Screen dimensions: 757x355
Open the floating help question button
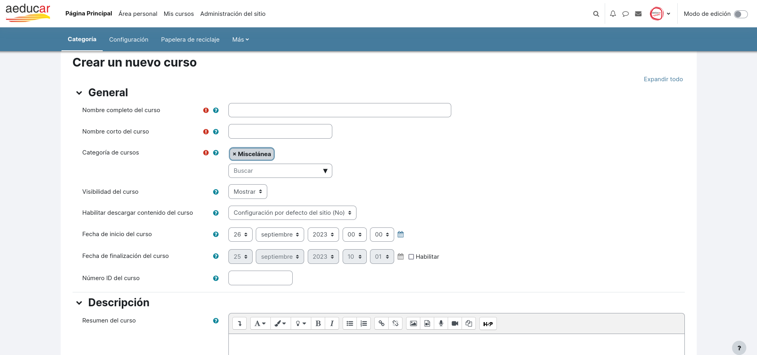[739, 348]
